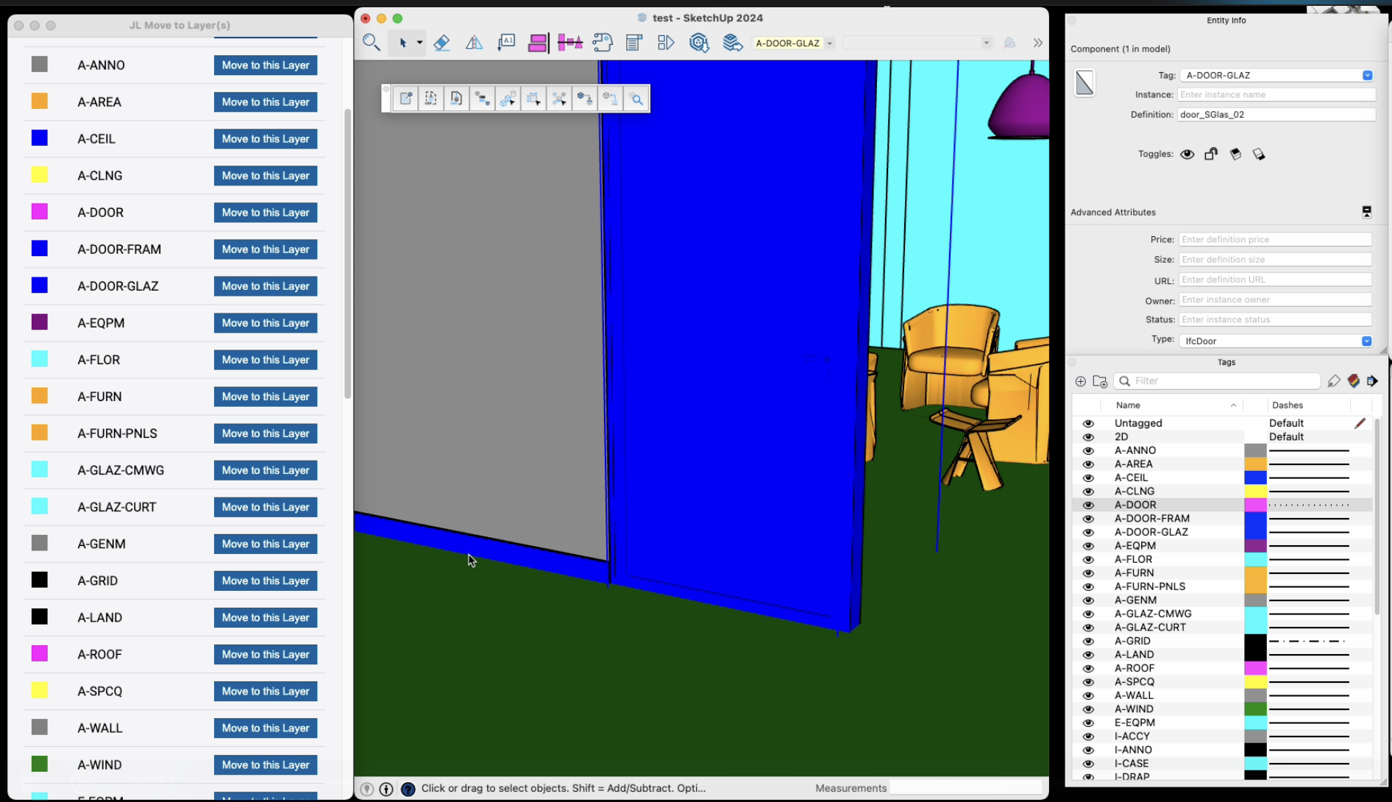Screen dimensions: 1392x802
Task: Click the Dashes column header
Action: pyautogui.click(x=1288, y=405)
